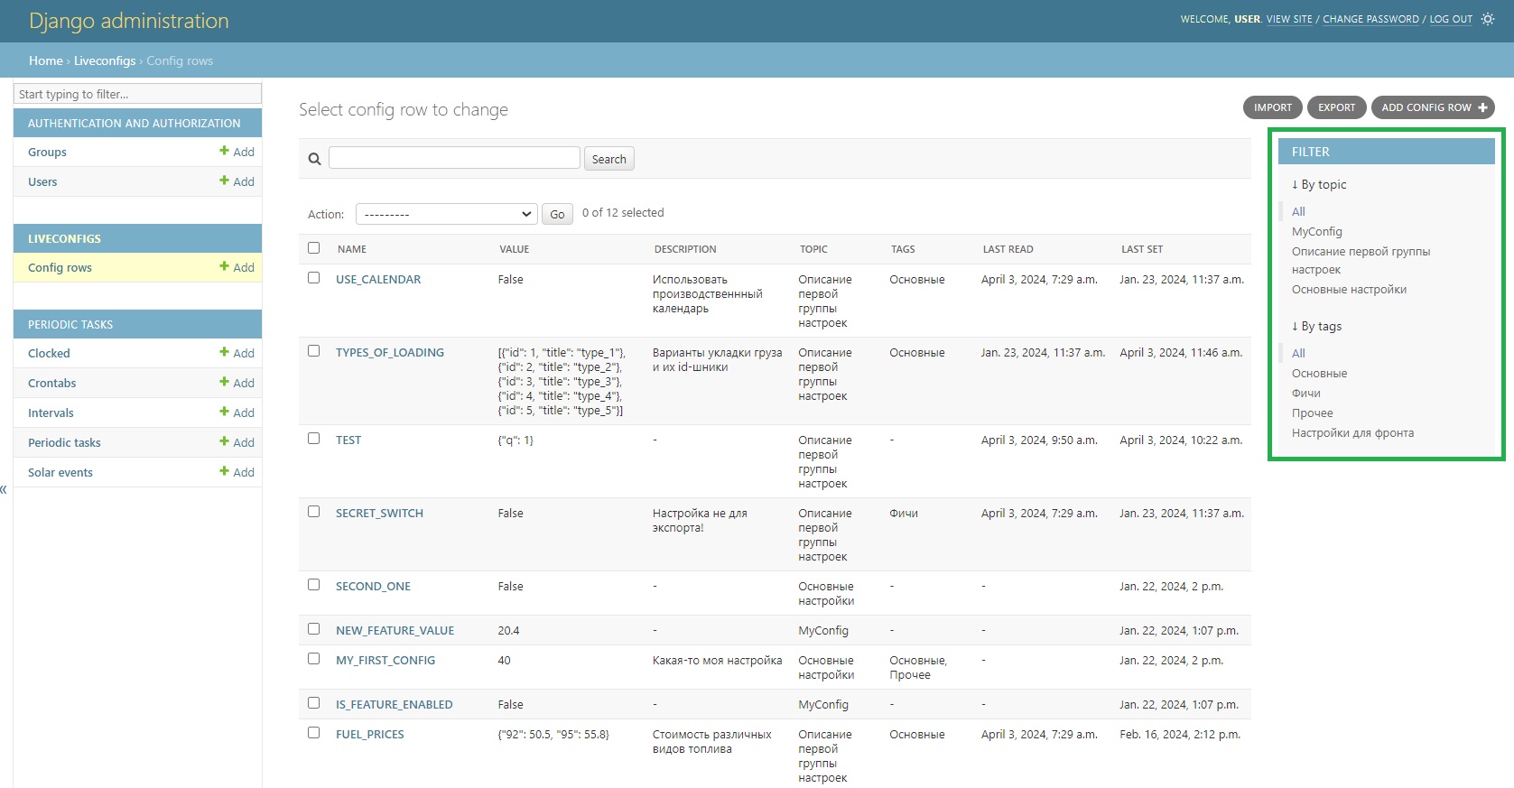Collapse the By topic filter section

click(x=1319, y=184)
